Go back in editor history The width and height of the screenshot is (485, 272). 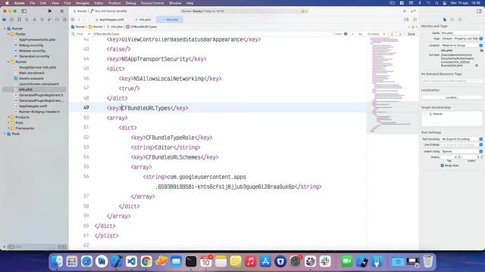point(79,20)
